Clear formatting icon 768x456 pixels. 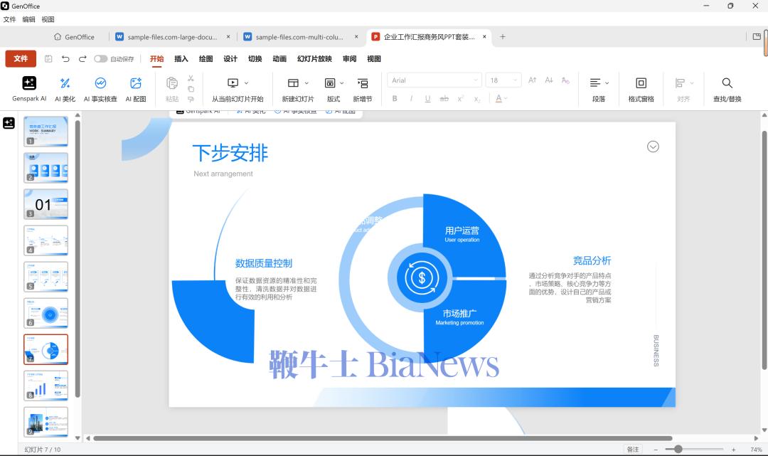tap(566, 80)
